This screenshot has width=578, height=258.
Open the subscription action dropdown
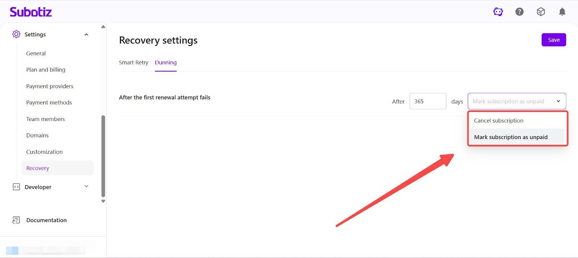click(517, 101)
